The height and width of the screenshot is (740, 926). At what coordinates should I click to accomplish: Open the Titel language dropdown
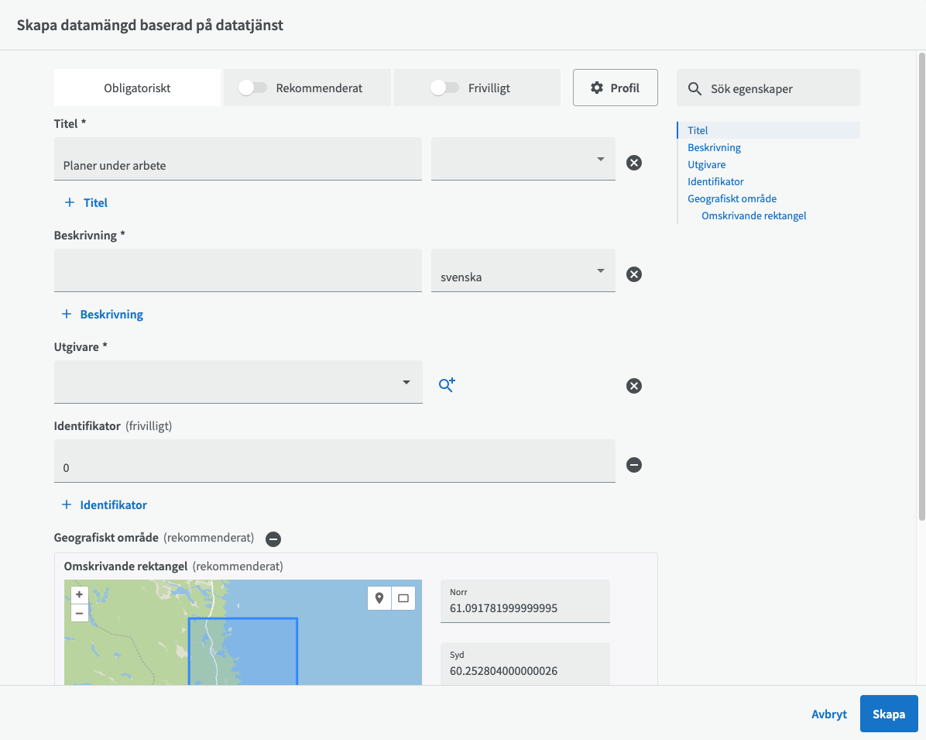(x=523, y=160)
